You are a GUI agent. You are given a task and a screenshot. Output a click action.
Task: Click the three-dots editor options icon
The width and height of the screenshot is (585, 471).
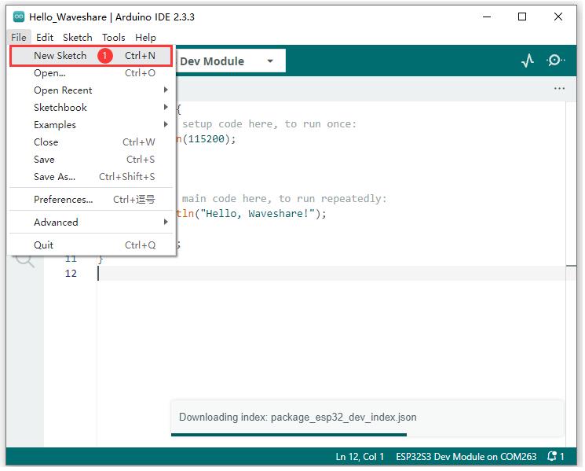[x=559, y=89]
